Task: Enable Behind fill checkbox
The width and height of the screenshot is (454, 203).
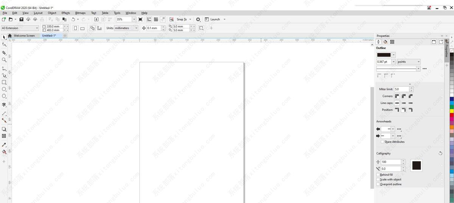Action: tap(378, 175)
